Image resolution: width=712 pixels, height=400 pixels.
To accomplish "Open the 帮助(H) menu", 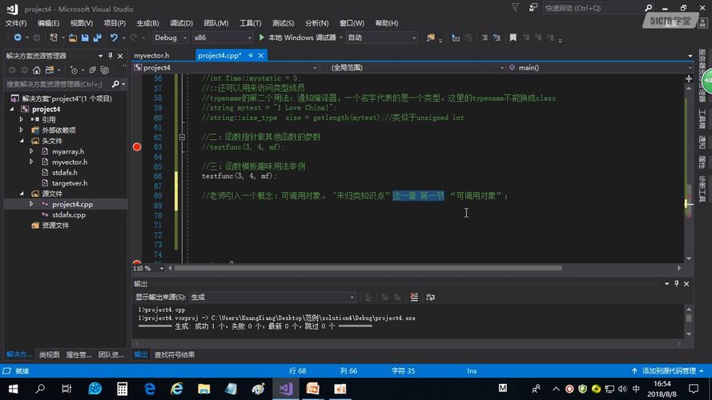I will click(x=386, y=23).
